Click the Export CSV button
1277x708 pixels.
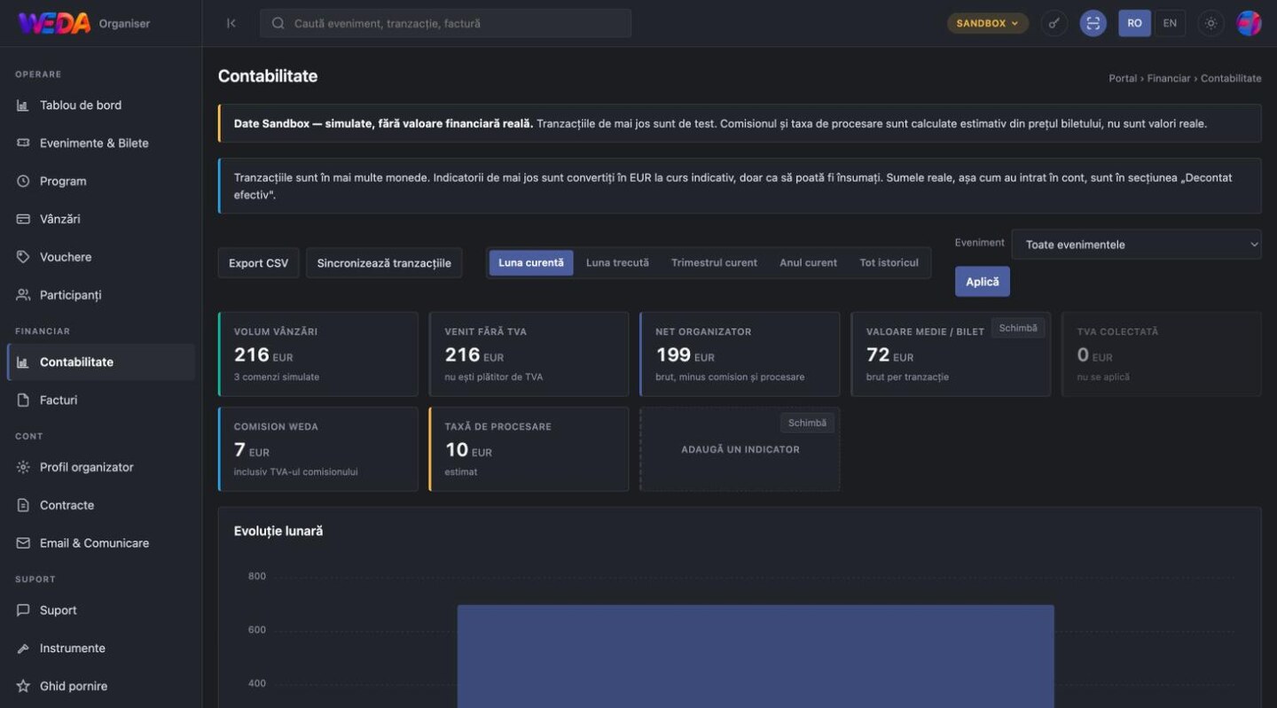coord(259,263)
